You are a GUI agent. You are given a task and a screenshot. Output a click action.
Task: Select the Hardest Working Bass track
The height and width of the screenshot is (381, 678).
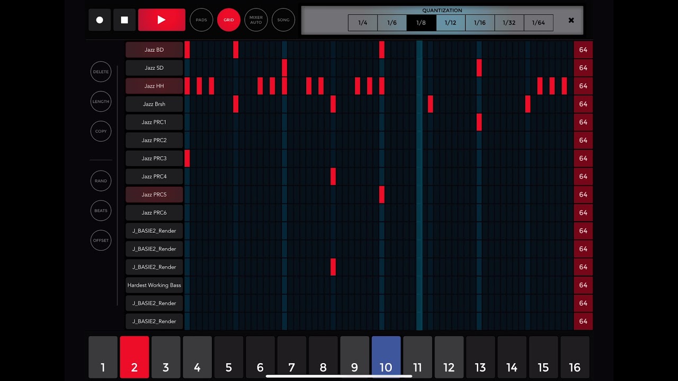[x=154, y=285]
